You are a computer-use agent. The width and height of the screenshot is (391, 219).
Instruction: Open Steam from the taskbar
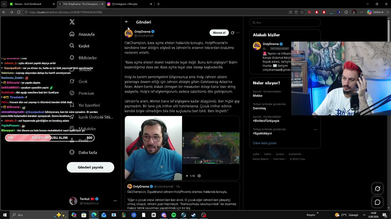coord(194,215)
